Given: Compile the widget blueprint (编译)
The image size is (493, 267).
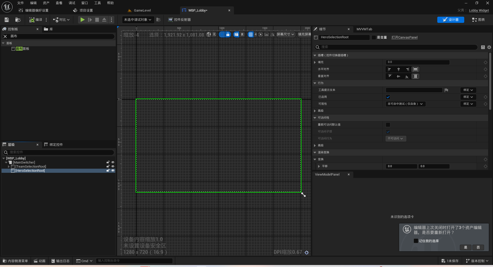Looking at the screenshot, I should pyautogui.click(x=36, y=20).
